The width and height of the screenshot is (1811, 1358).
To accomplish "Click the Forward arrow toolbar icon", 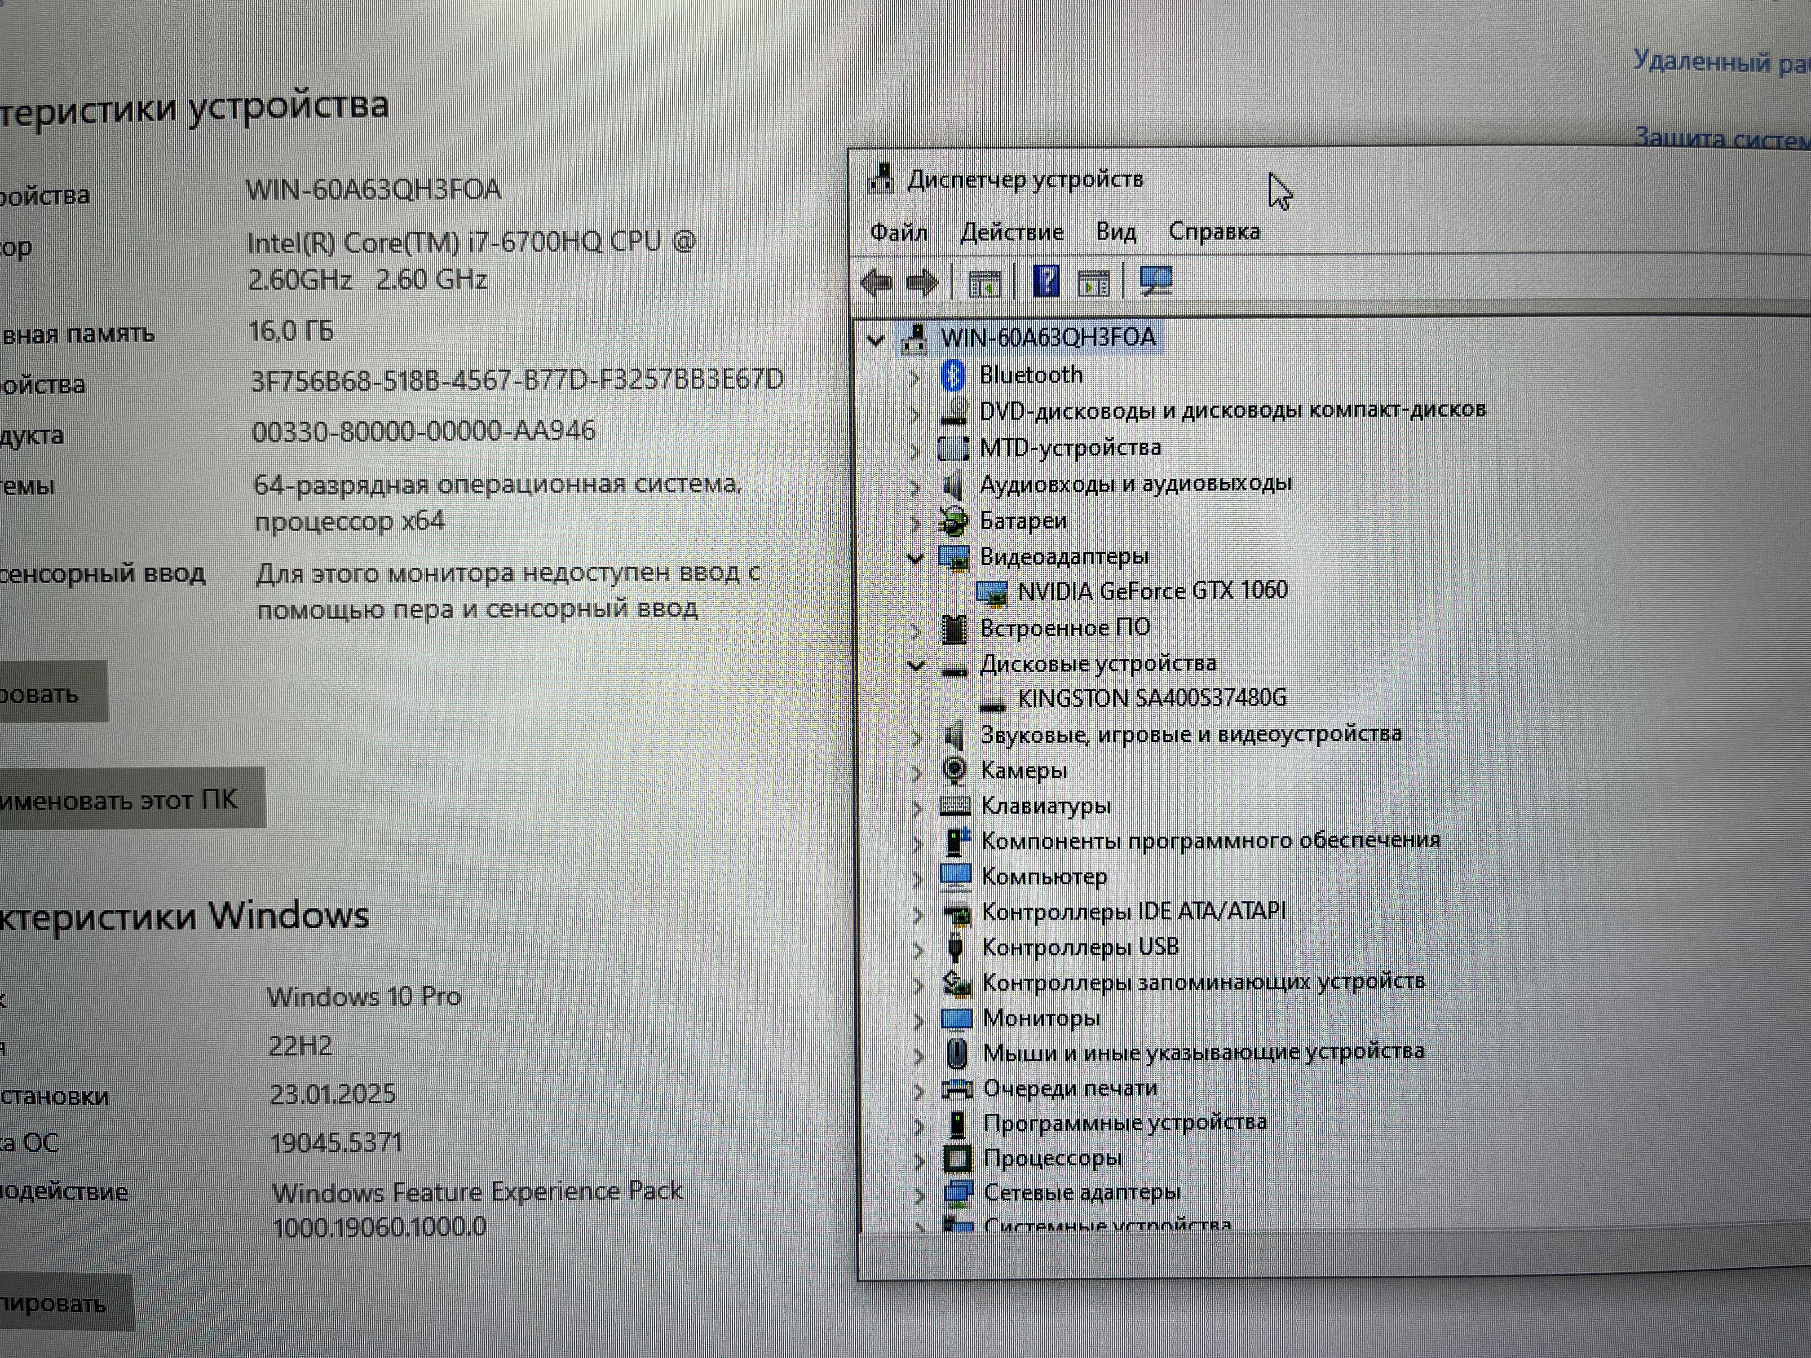I will pyautogui.click(x=923, y=283).
